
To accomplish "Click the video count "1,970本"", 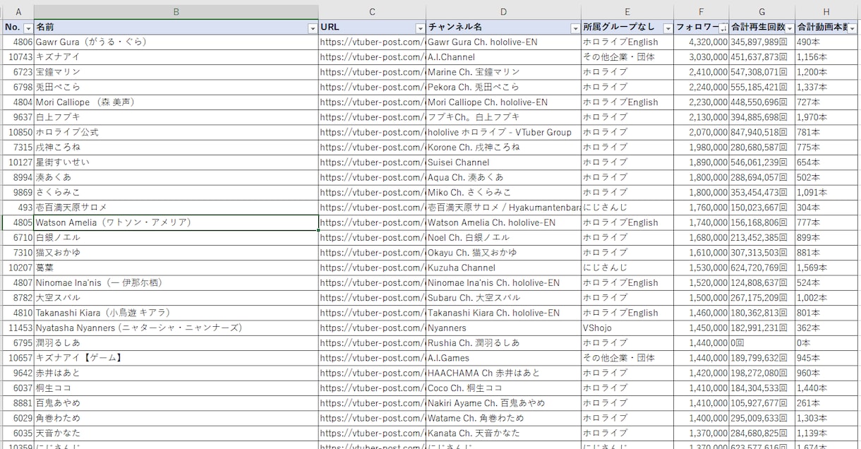I will tap(826, 117).
